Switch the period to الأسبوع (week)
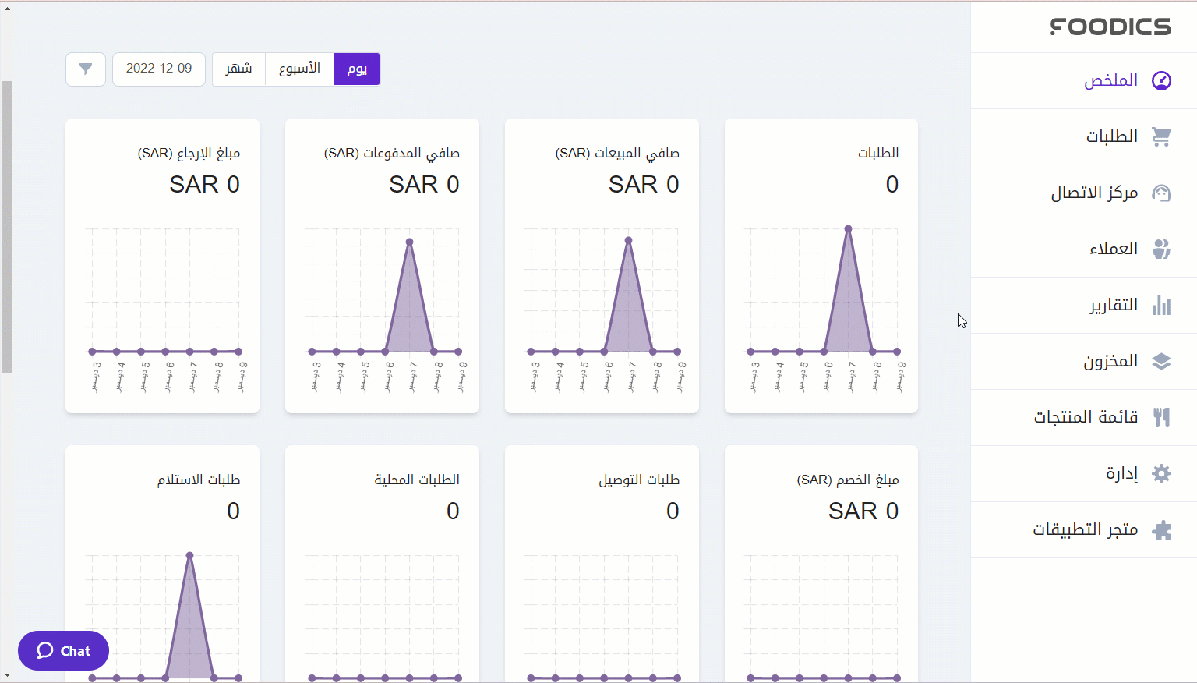The height and width of the screenshot is (683, 1197). point(299,69)
